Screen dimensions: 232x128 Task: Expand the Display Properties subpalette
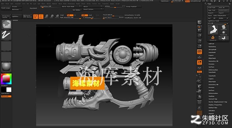215,105
